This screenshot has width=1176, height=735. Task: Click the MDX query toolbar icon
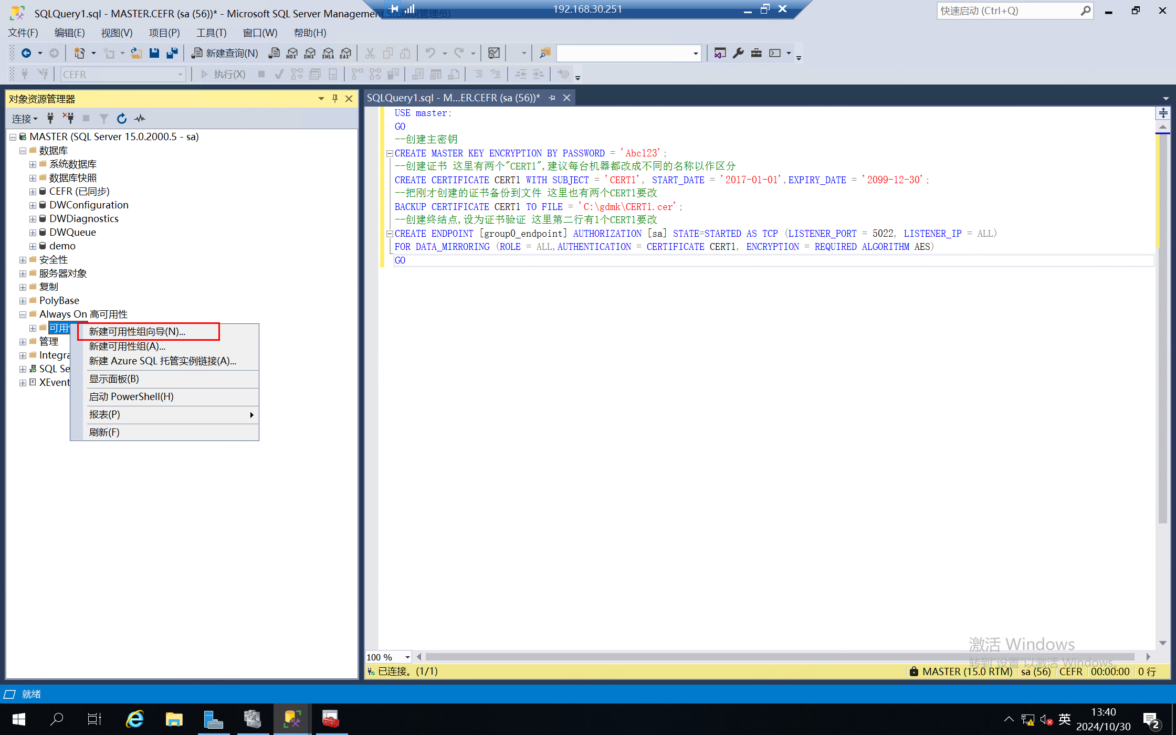tap(292, 53)
